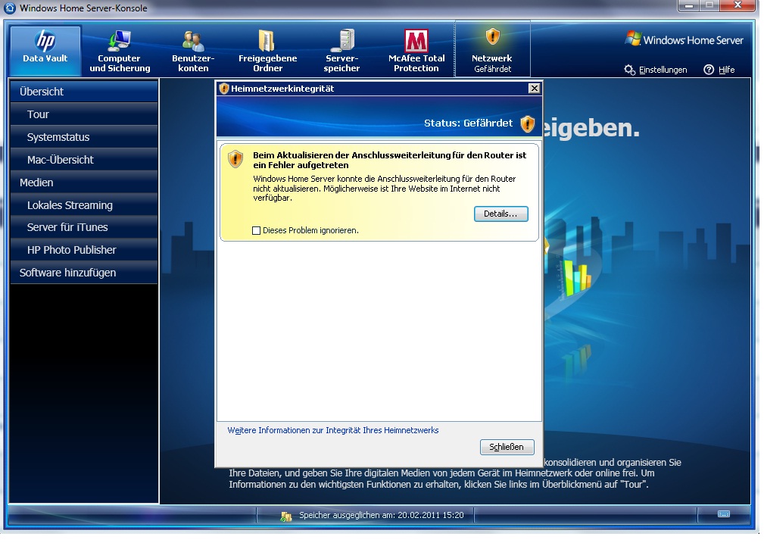Click the keyboard icon in status bar
764x543 pixels.
tap(724, 514)
